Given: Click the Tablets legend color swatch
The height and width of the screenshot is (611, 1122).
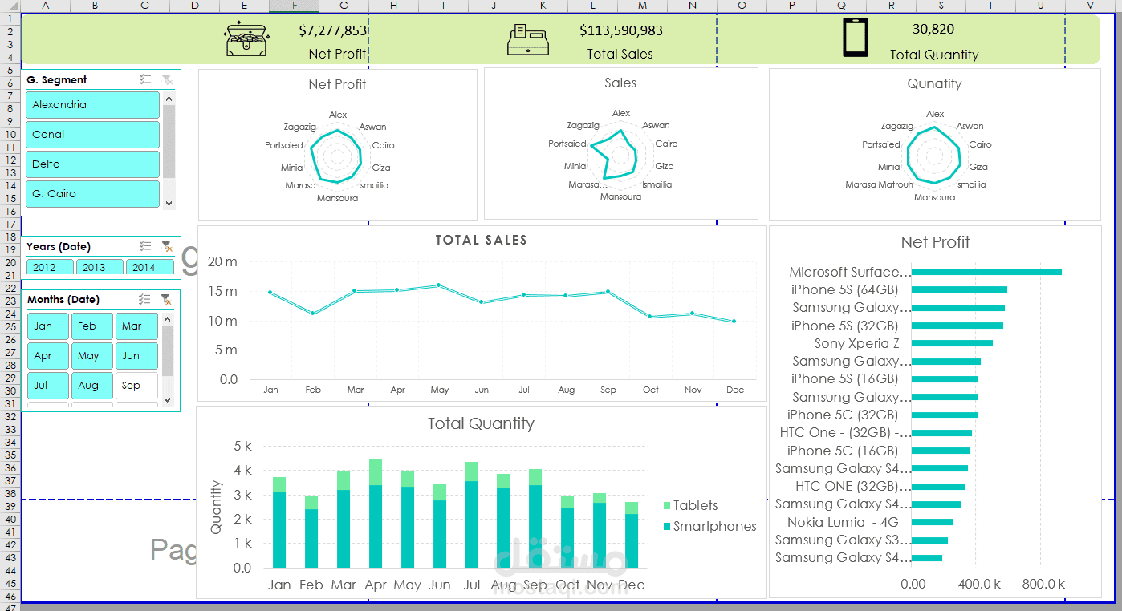Looking at the screenshot, I should tap(667, 506).
